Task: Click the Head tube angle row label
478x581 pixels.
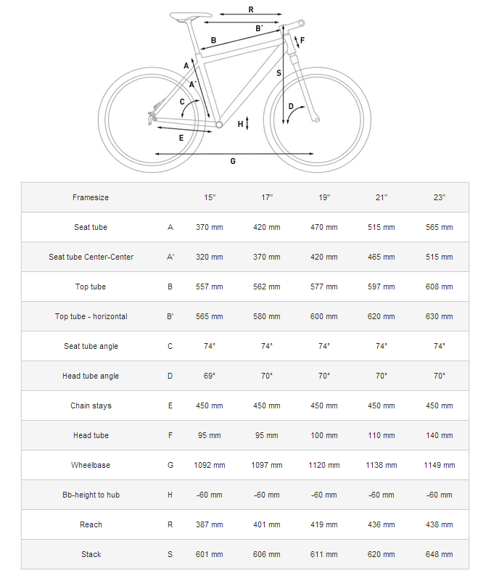Action: click(x=91, y=376)
